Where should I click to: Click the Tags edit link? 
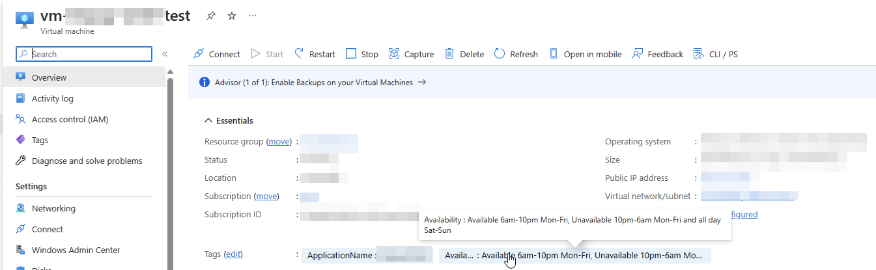pos(233,254)
